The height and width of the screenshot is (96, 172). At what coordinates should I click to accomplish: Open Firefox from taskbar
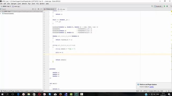60,94
